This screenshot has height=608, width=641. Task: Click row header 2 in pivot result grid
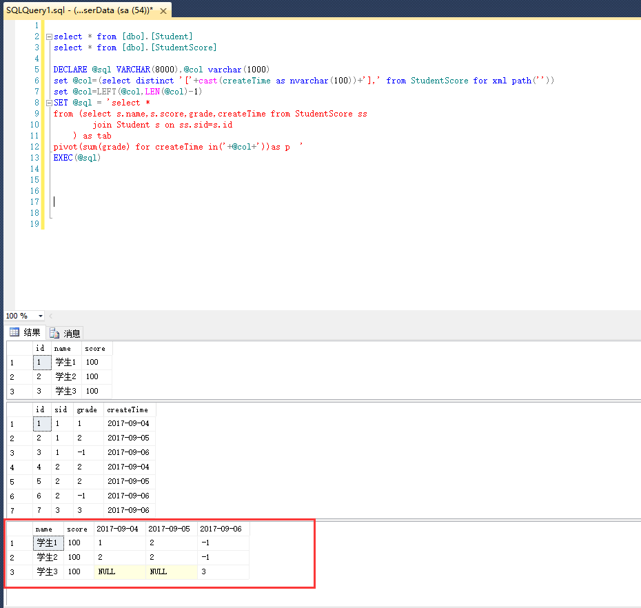pos(19,558)
